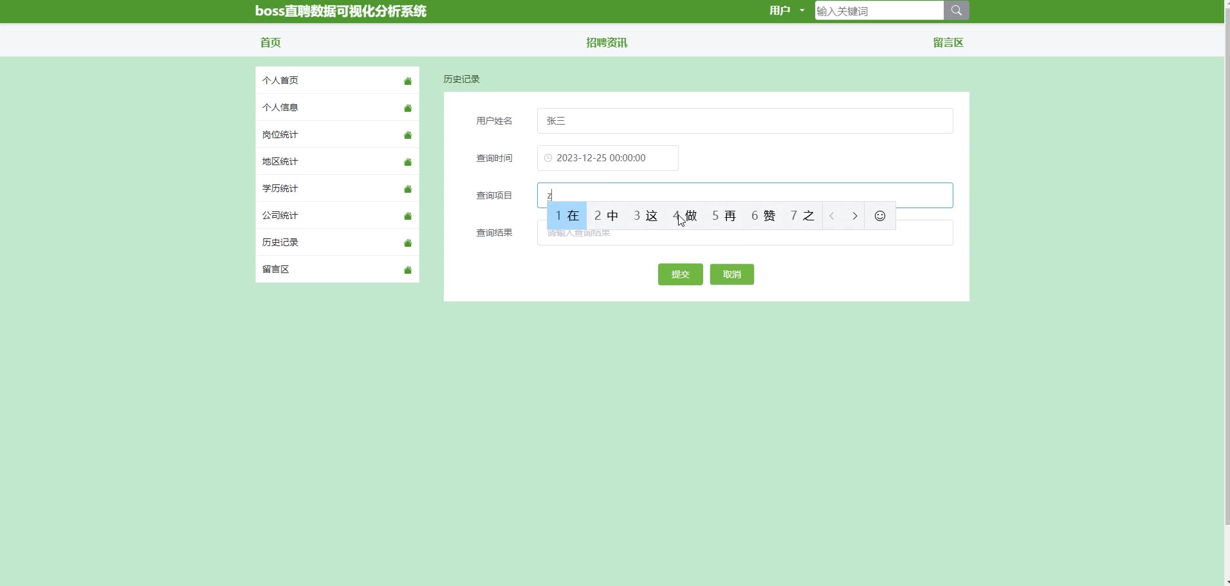The image size is (1230, 586).
Task: Submit the form with 提交 button
Action: 680,274
